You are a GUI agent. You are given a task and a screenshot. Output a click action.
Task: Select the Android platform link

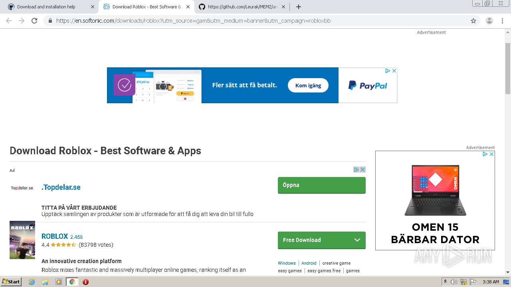click(x=309, y=263)
